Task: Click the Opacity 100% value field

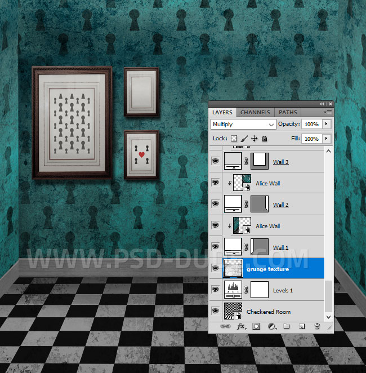Action: (311, 124)
